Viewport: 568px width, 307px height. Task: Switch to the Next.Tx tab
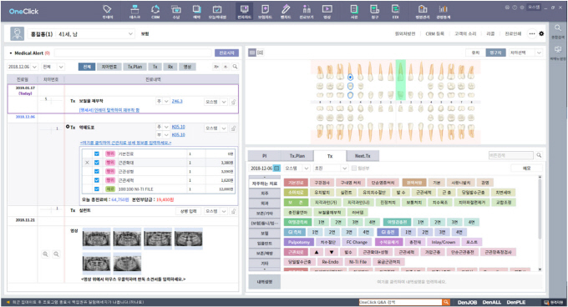[363, 156]
